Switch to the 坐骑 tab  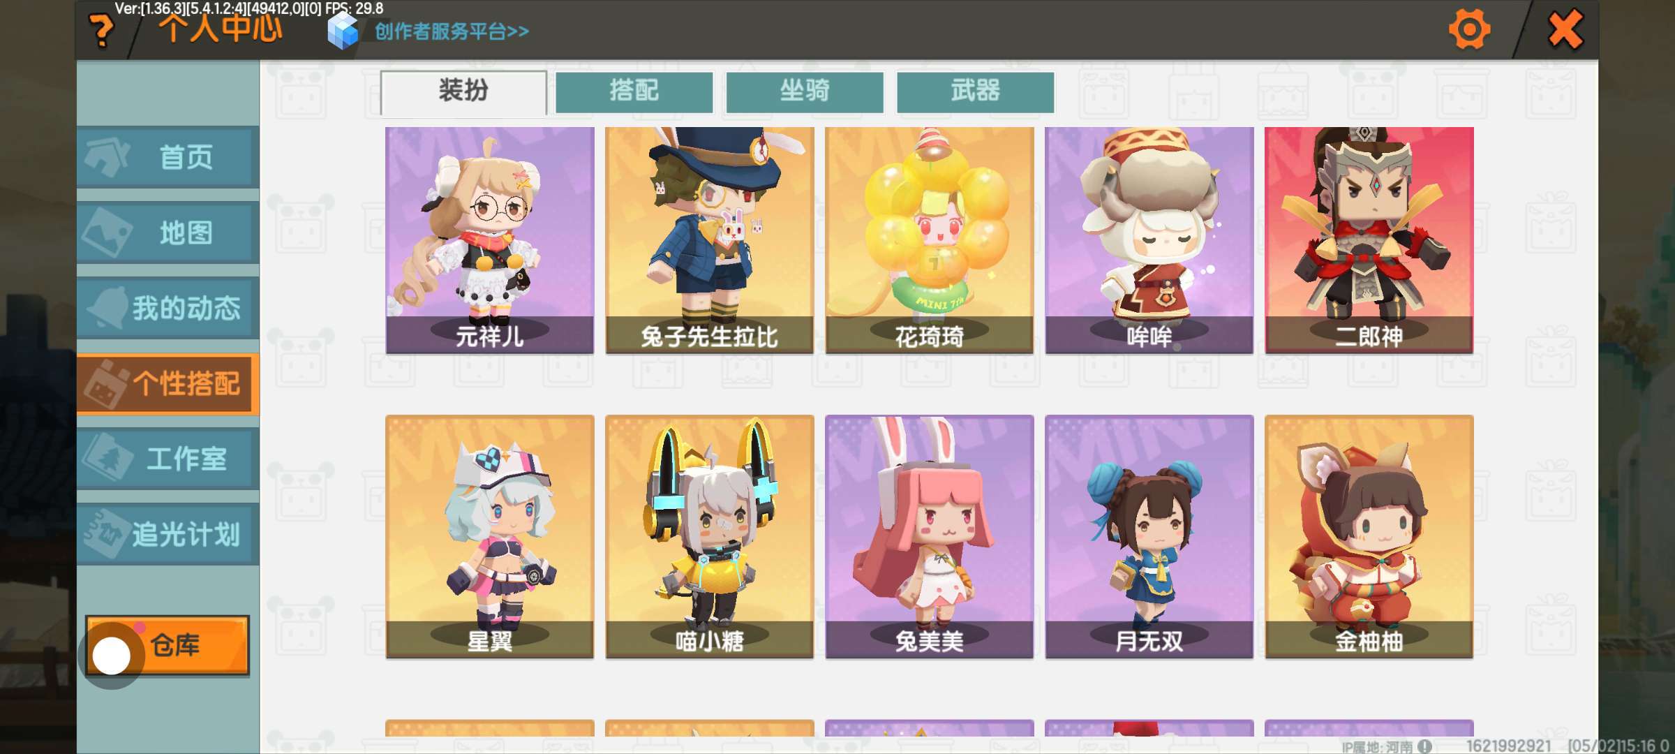coord(805,91)
